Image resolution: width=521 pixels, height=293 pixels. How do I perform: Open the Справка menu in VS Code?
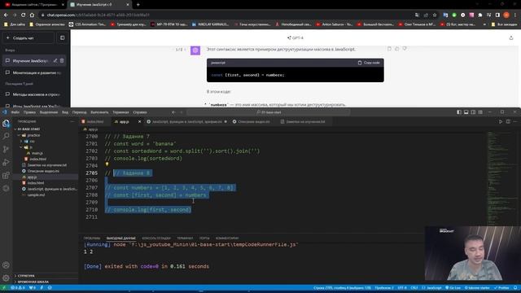pos(140,112)
